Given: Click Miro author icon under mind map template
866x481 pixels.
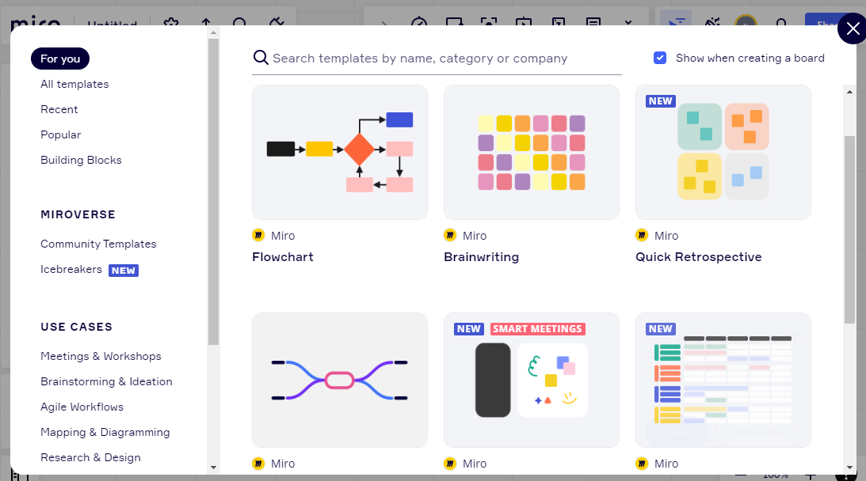Looking at the screenshot, I should tap(258, 464).
